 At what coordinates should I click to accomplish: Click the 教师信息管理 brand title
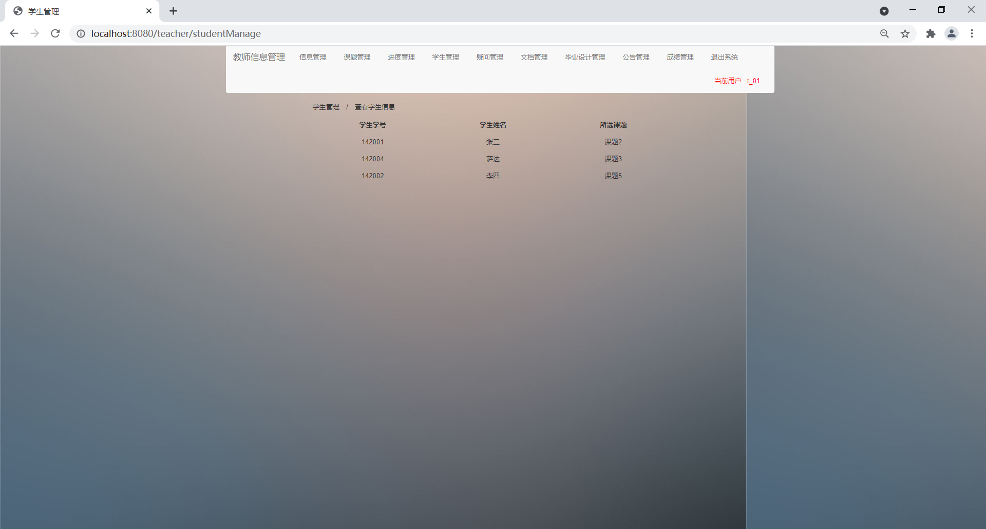[x=259, y=57]
